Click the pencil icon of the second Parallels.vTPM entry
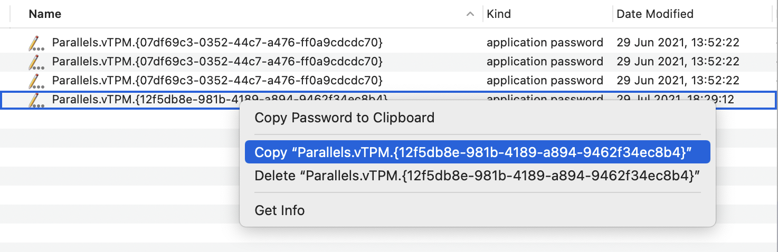Image resolution: width=778 pixels, height=252 pixels. [35, 62]
